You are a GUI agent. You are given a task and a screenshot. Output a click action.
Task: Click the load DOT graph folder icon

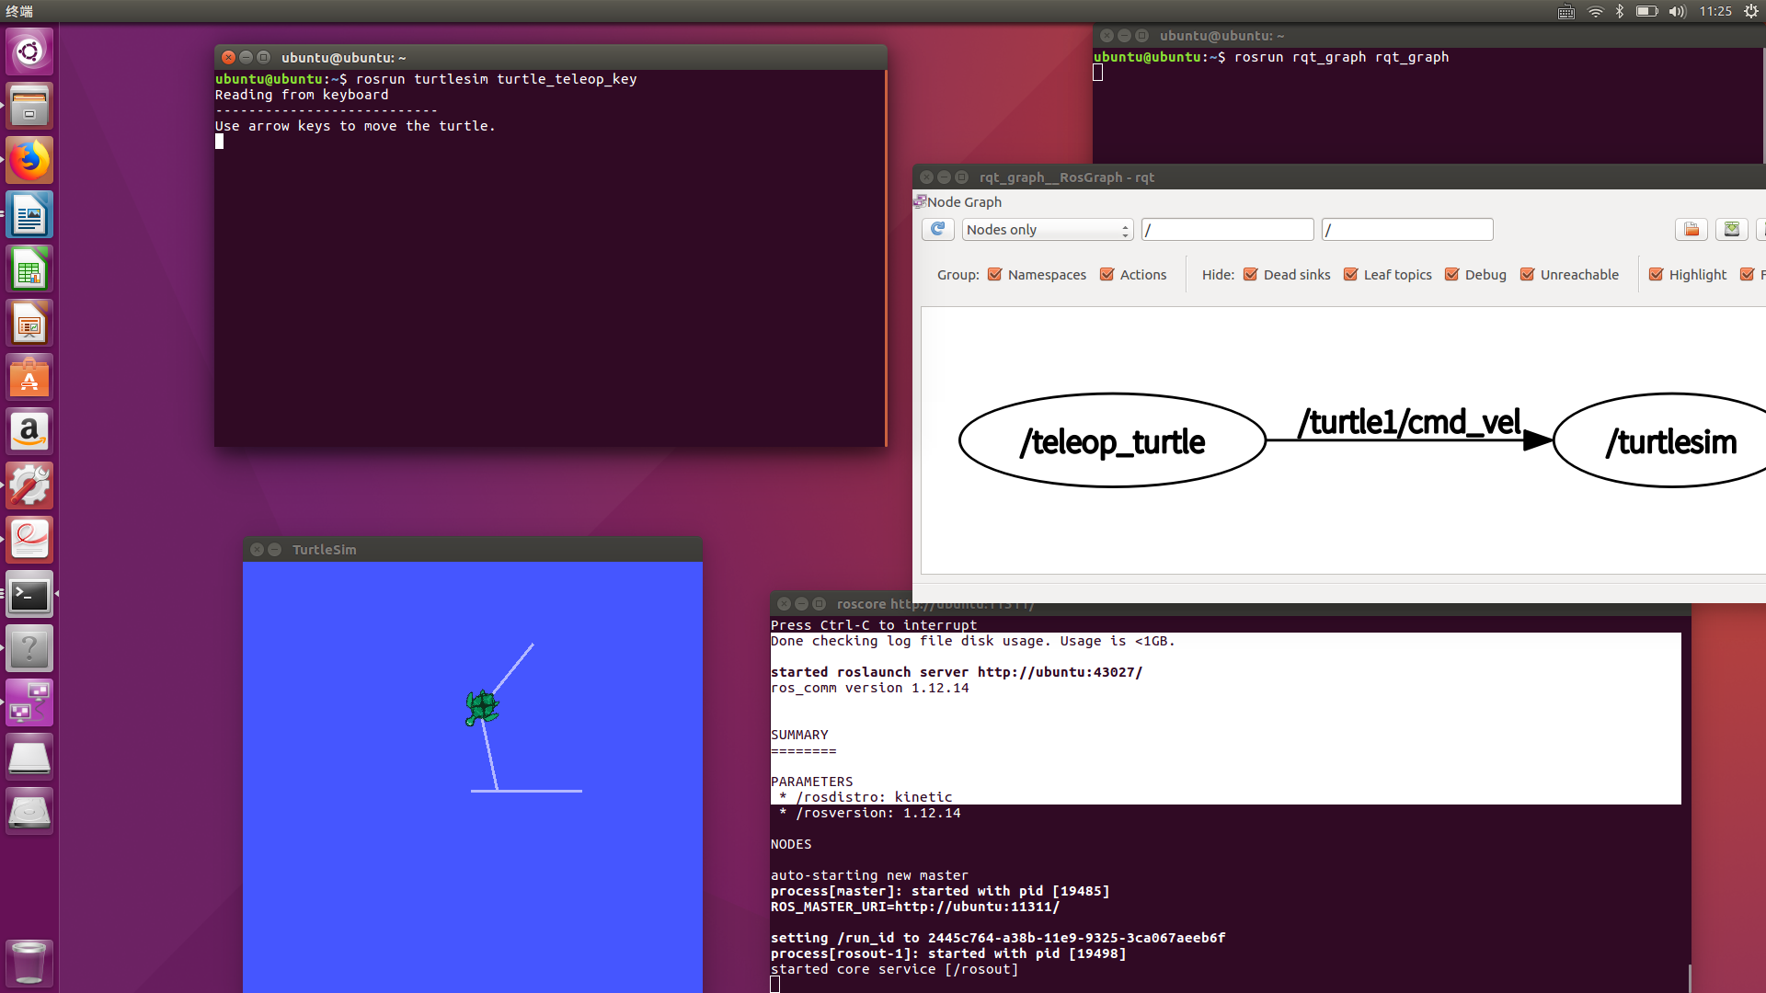coord(1691,229)
